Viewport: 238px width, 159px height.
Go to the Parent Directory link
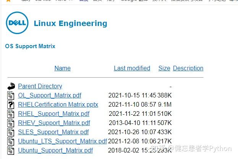coord(40,86)
